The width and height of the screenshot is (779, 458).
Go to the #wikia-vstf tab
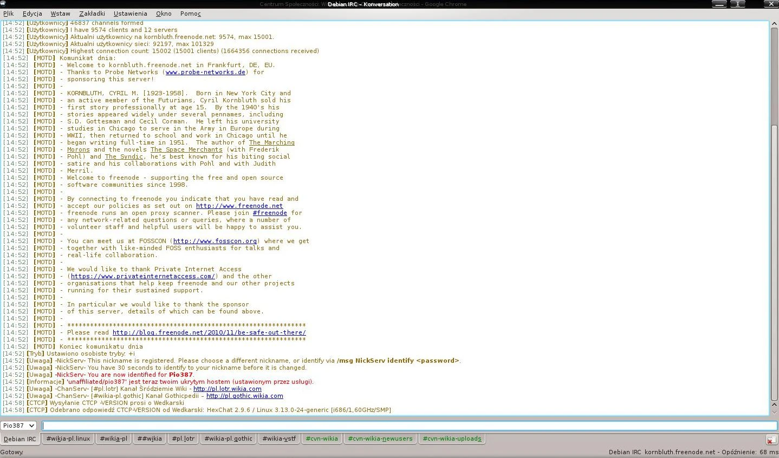coord(279,439)
